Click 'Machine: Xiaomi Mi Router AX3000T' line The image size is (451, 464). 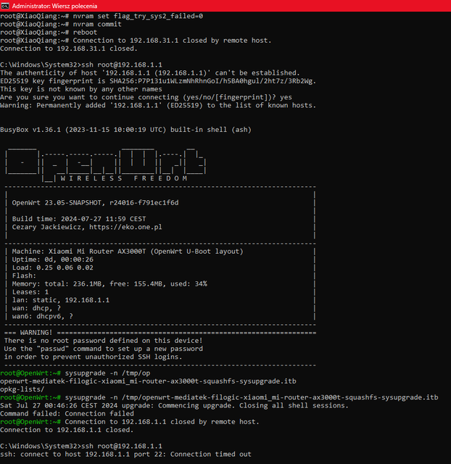tap(128, 252)
